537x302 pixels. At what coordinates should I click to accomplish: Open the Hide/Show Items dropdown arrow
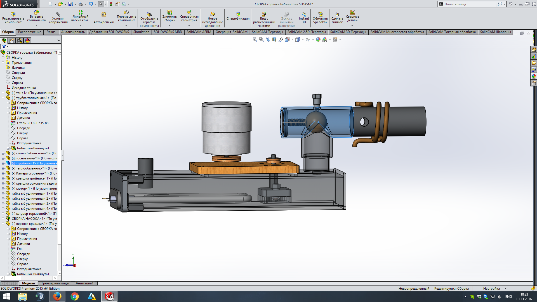pos(313,40)
